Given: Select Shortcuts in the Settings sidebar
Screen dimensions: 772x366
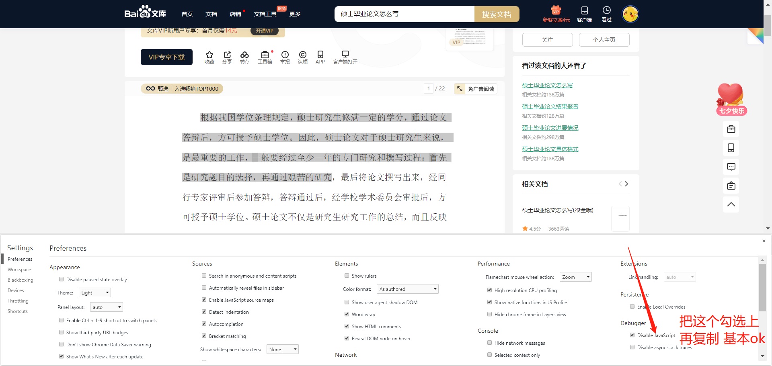Looking at the screenshot, I should (18, 311).
